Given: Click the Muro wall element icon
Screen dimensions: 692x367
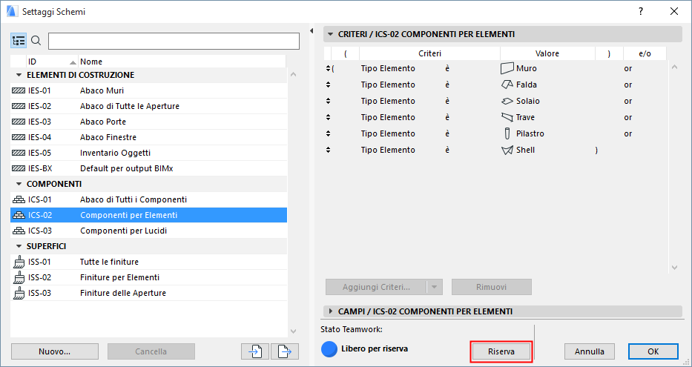Looking at the screenshot, I should pyautogui.click(x=507, y=68).
